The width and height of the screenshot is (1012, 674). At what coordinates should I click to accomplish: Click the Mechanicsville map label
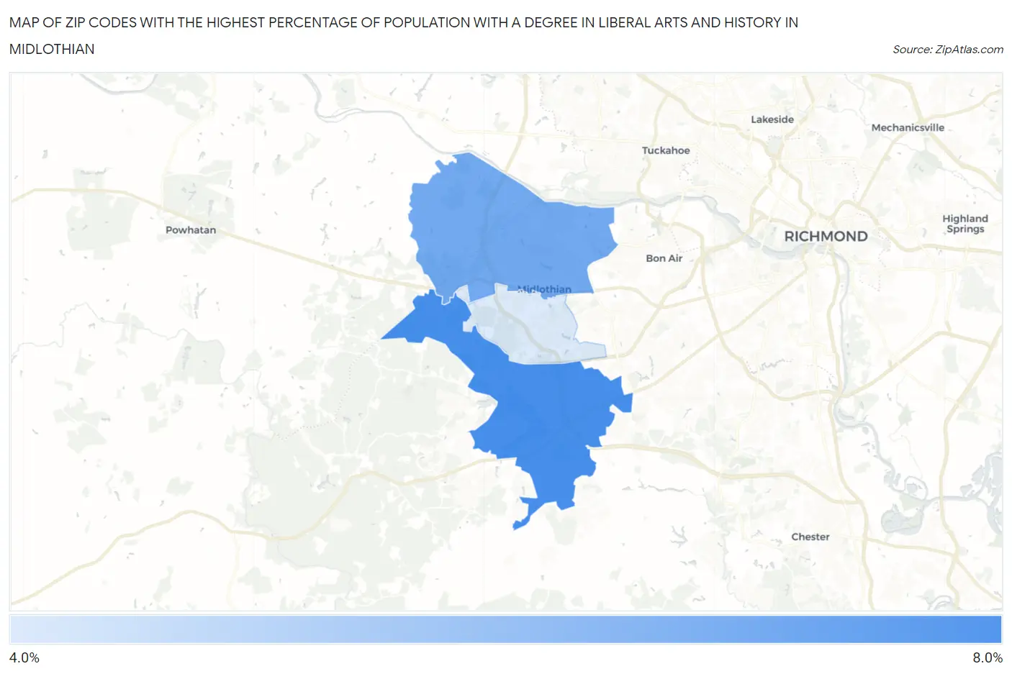[x=908, y=127]
